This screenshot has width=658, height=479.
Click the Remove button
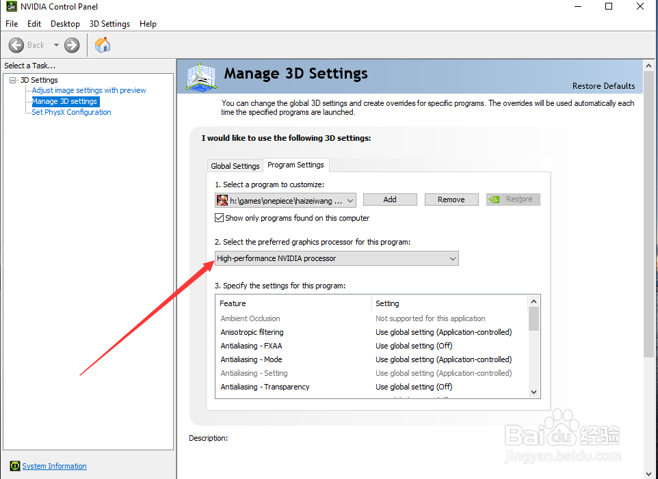(451, 200)
